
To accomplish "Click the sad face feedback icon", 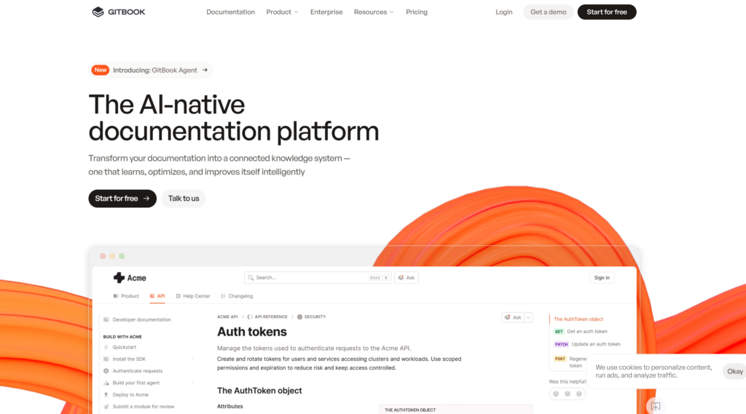I will pos(579,394).
